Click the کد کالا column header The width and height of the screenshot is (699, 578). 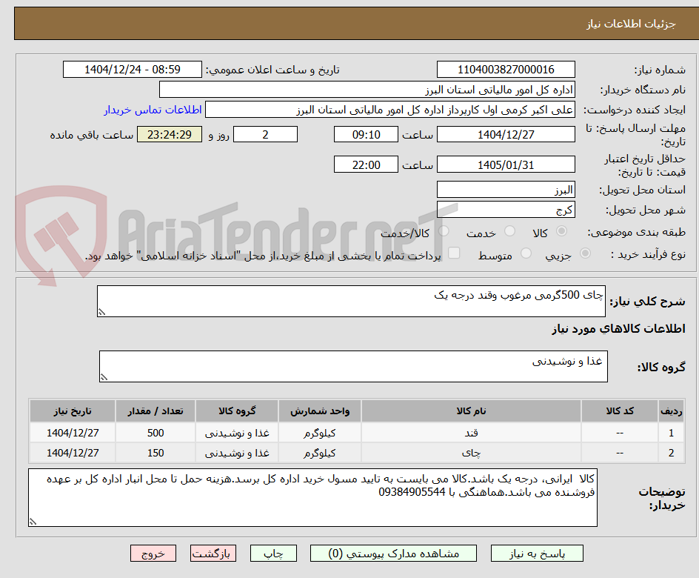(620, 411)
